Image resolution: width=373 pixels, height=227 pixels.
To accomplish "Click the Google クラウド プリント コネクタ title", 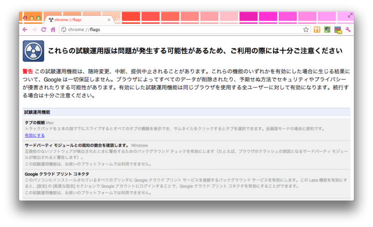I will [57, 174].
